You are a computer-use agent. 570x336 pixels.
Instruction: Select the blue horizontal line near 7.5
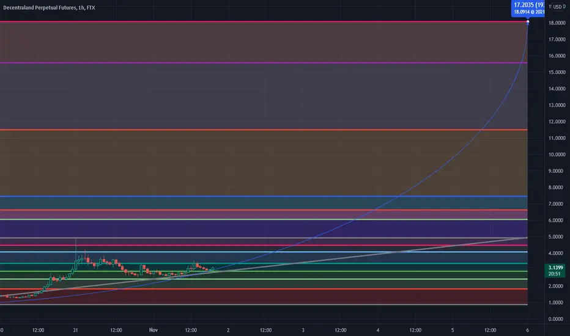pos(264,197)
